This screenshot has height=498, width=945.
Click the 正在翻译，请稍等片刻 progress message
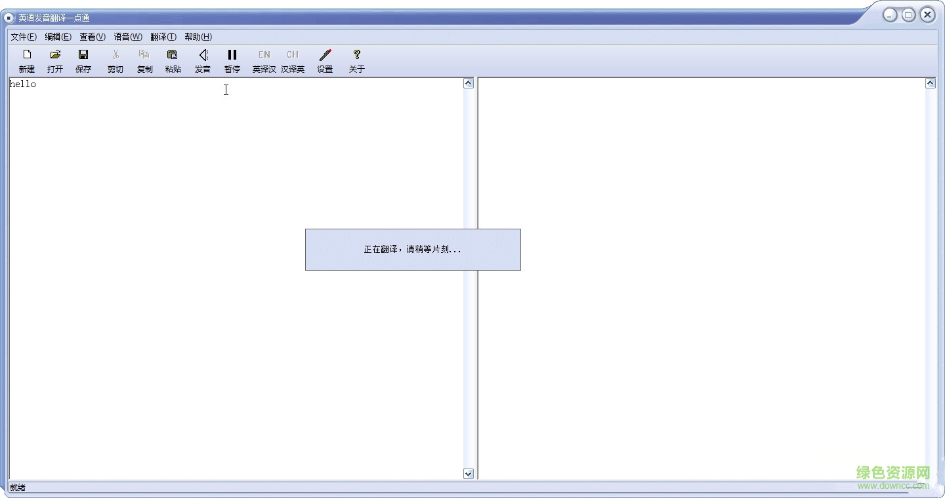pyautogui.click(x=413, y=250)
